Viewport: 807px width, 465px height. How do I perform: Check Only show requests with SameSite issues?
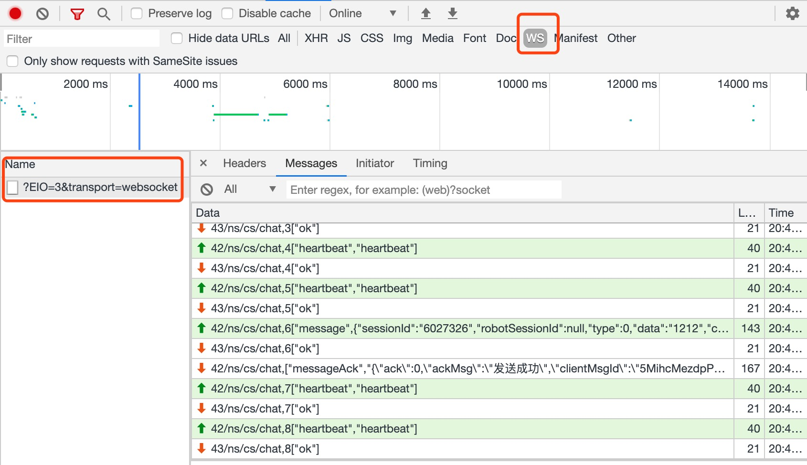click(x=12, y=61)
